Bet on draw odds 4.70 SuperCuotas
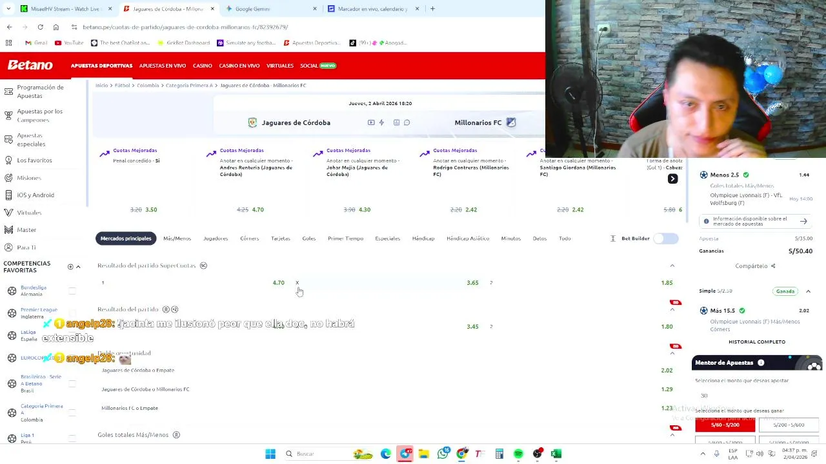The width and height of the screenshot is (826, 464). click(x=278, y=283)
